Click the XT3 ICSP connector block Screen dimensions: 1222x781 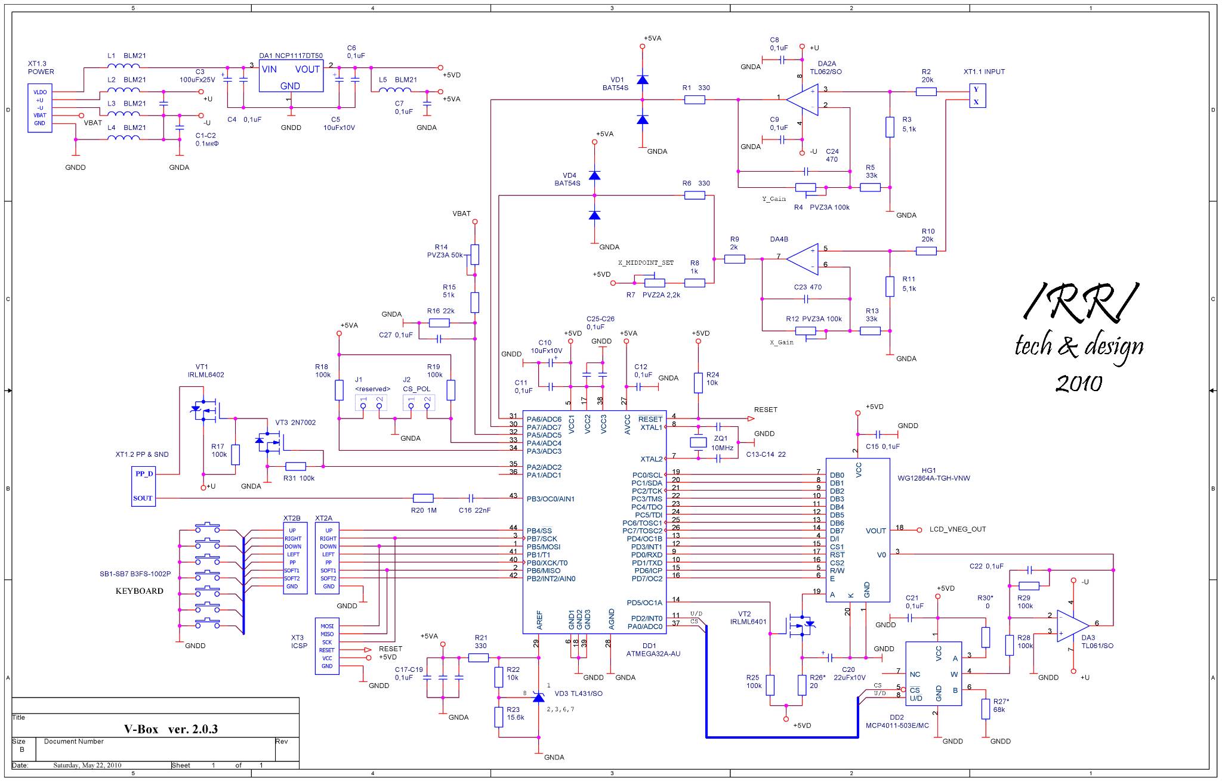327,646
